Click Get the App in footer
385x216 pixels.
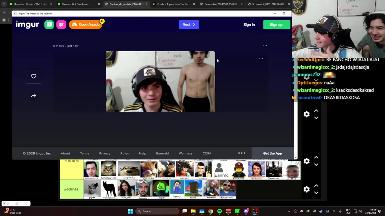[273, 153]
